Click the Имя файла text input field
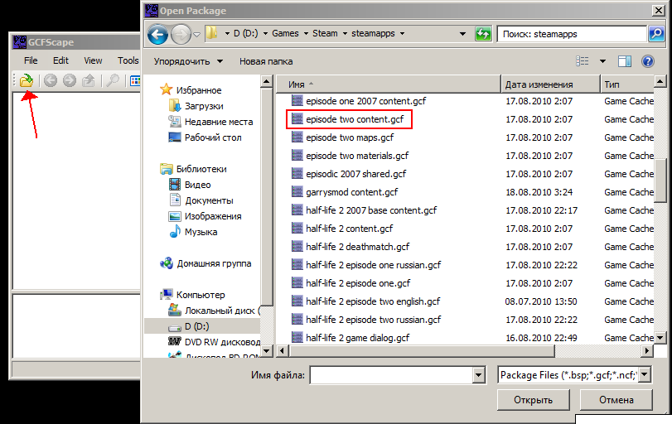The image size is (672, 424). coord(391,375)
